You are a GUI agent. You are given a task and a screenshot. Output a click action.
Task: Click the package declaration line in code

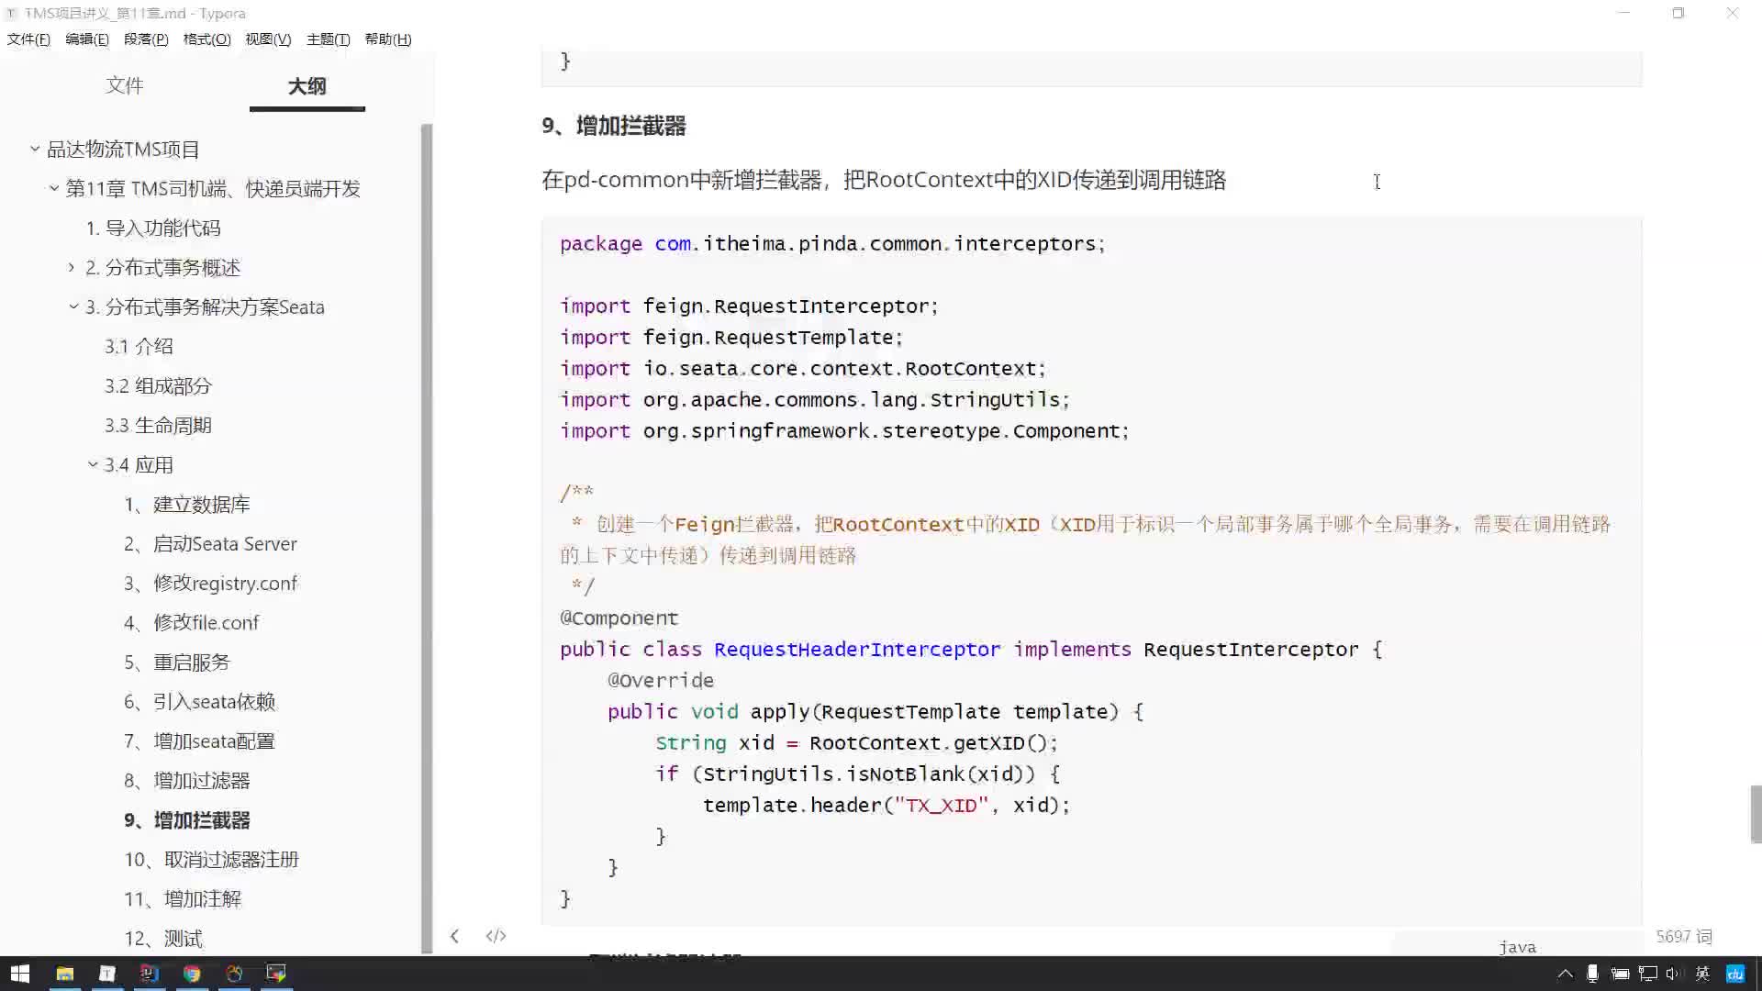click(x=832, y=244)
